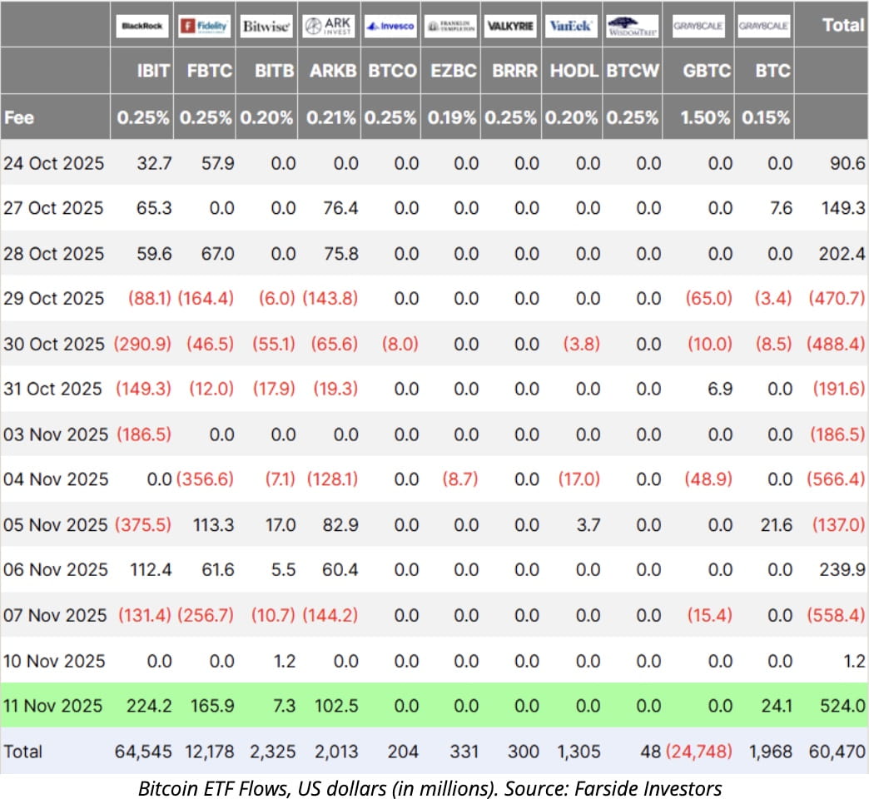Viewport: 869px width, 809px height.
Task: Select the BRRR ticker header
Action: point(515,71)
